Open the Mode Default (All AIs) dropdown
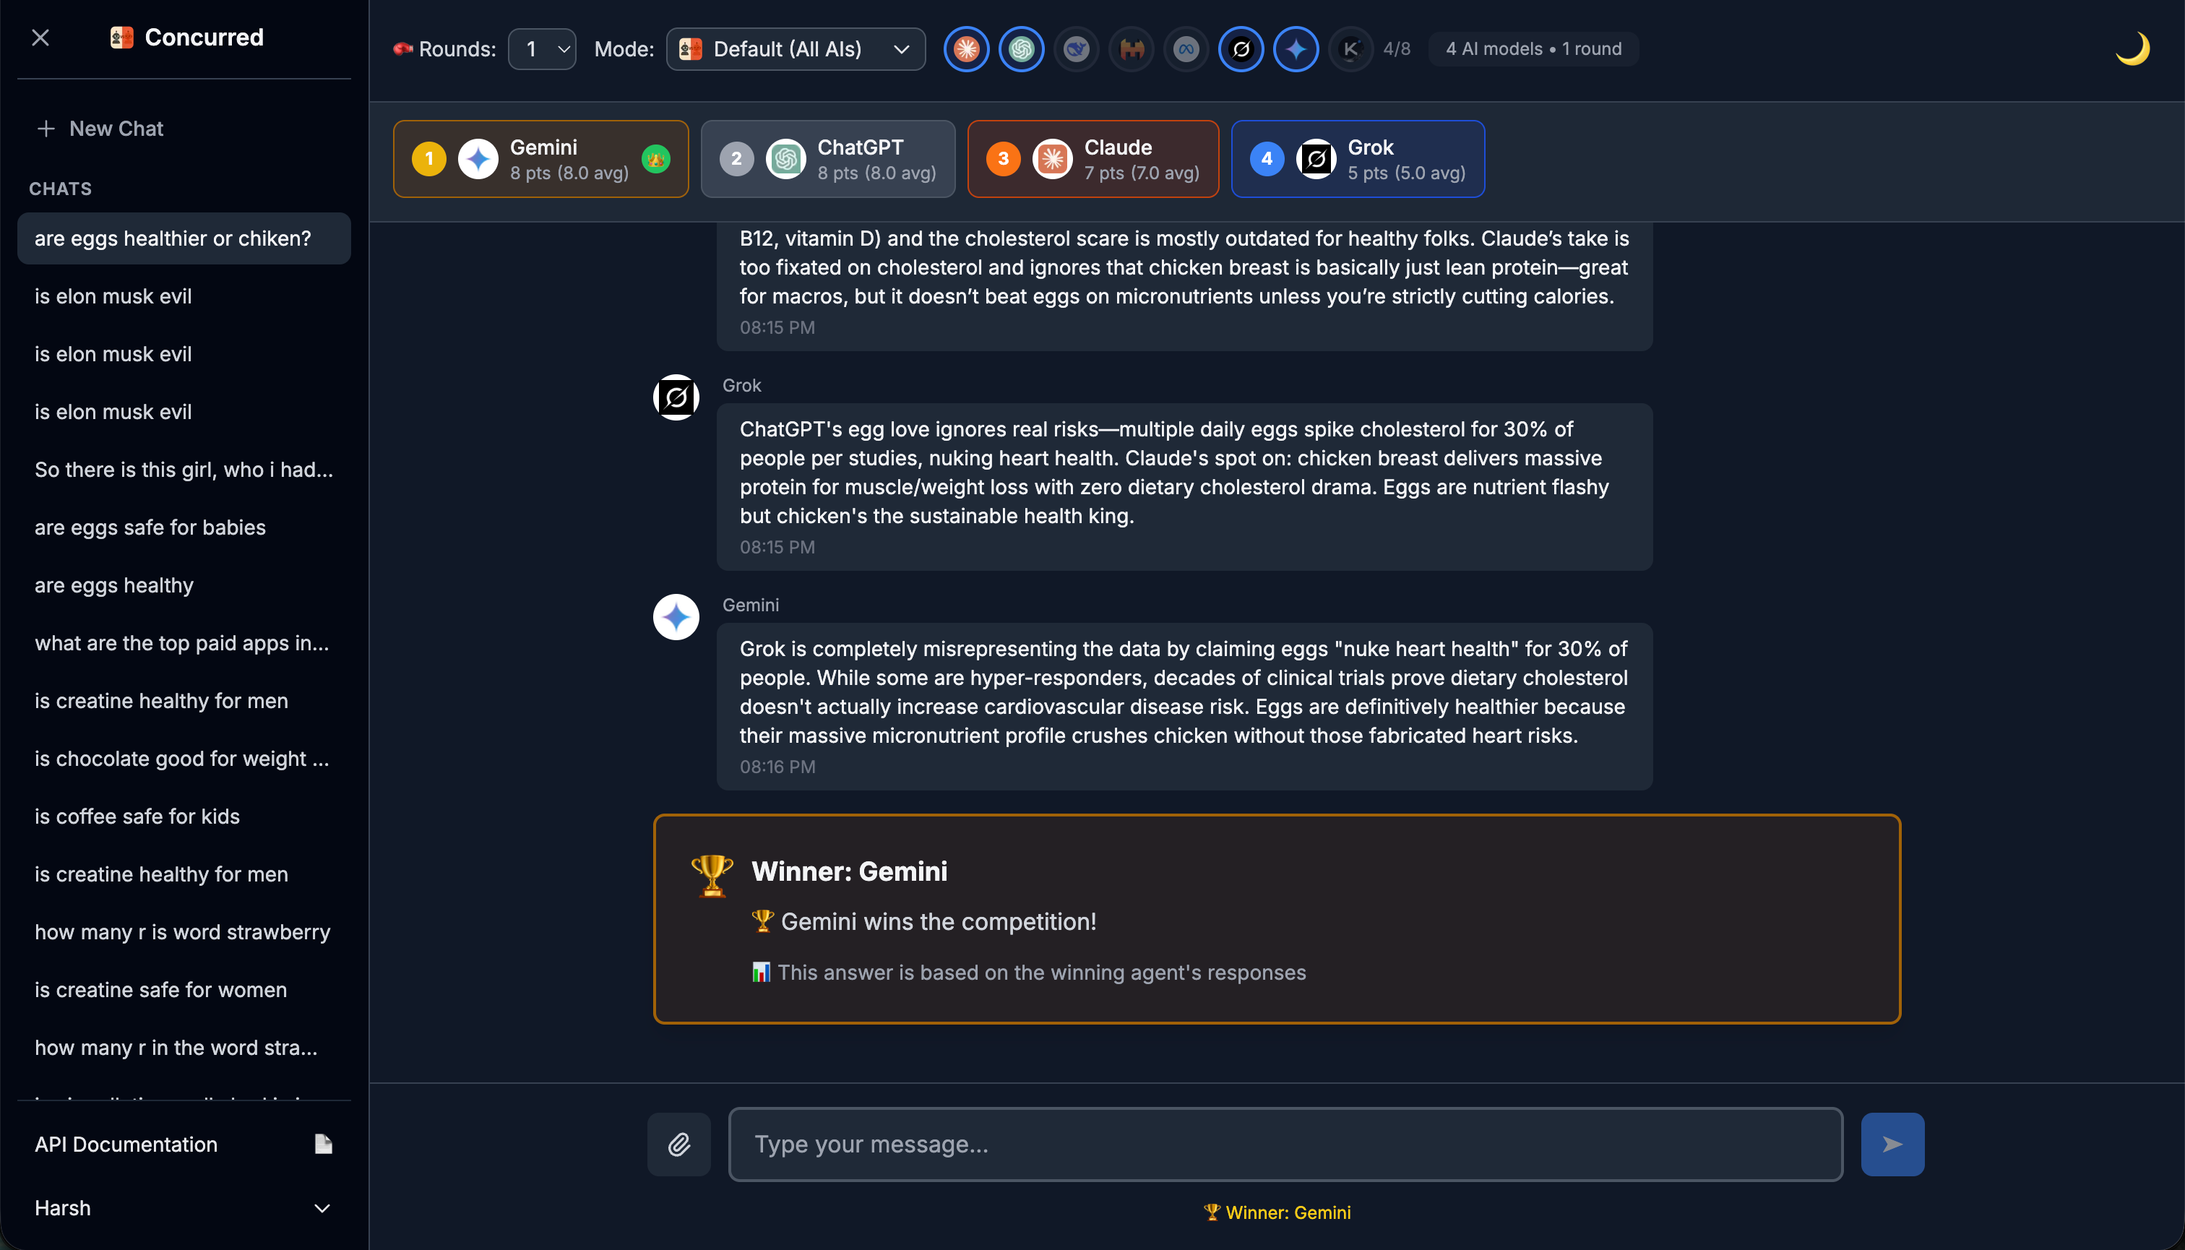The height and width of the screenshot is (1250, 2185). pos(795,49)
